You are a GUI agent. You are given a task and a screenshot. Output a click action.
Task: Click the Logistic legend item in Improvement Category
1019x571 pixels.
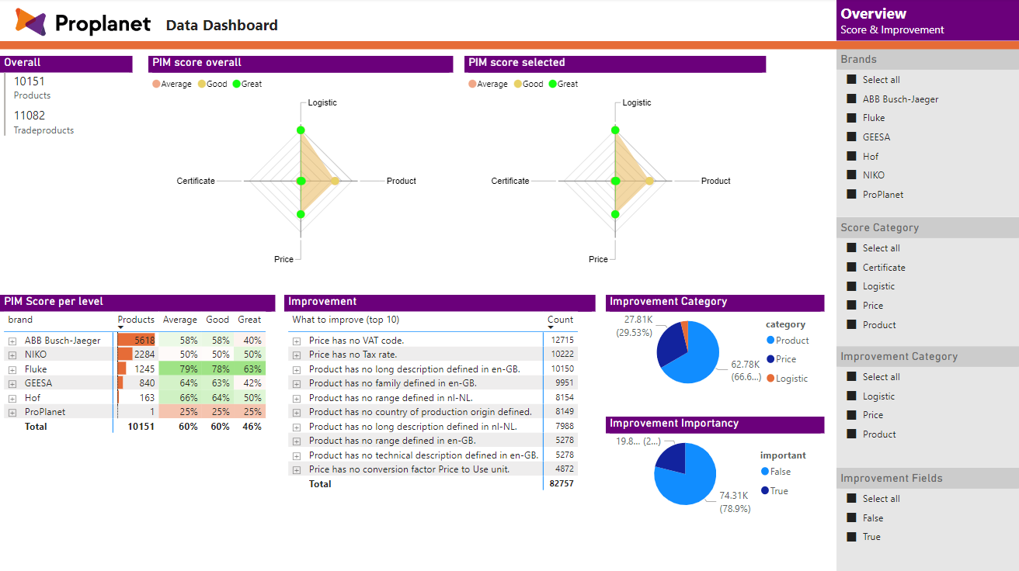click(x=787, y=379)
